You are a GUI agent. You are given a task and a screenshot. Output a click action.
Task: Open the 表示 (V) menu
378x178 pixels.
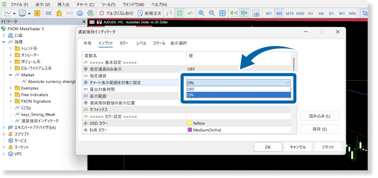tap(43, 4)
